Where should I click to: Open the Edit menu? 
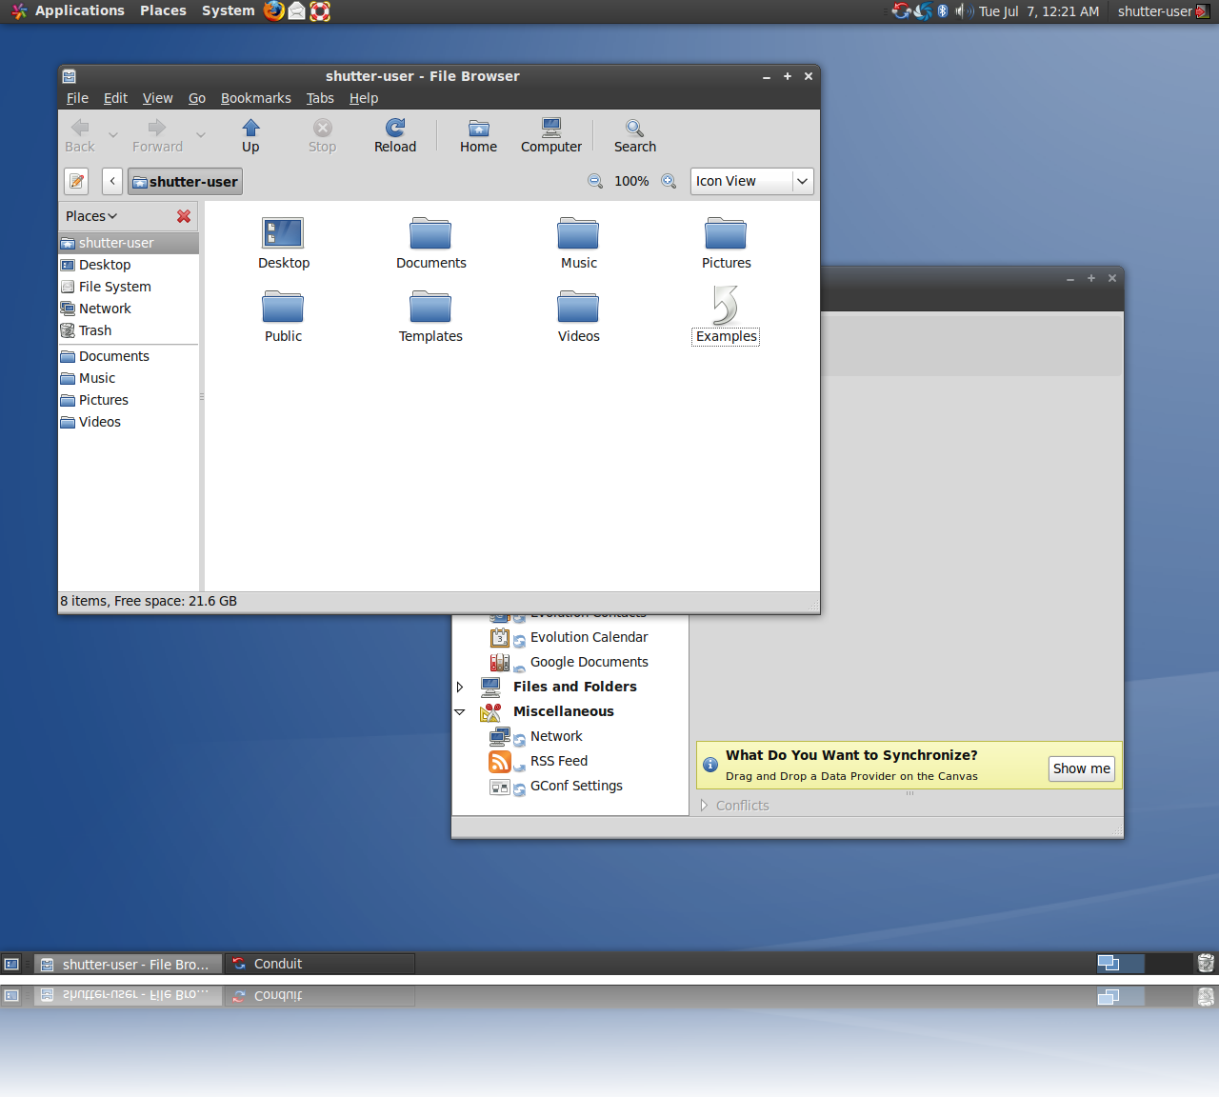click(x=115, y=98)
